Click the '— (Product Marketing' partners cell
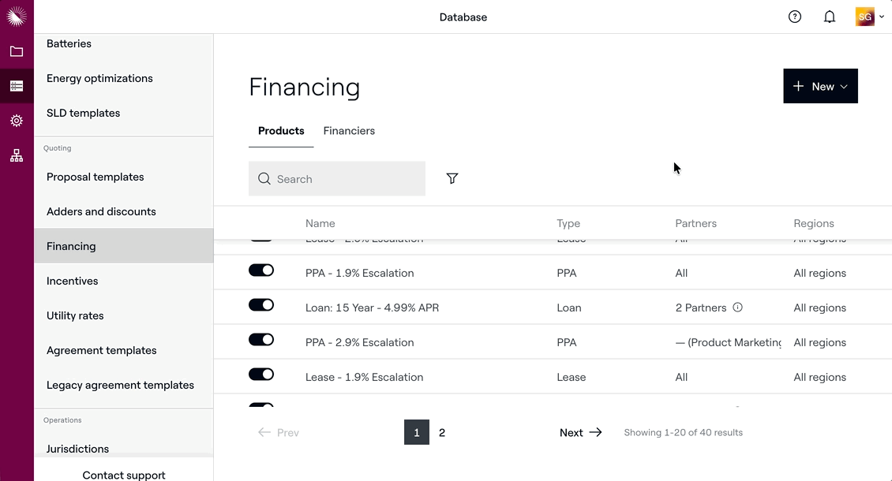 pyautogui.click(x=728, y=342)
